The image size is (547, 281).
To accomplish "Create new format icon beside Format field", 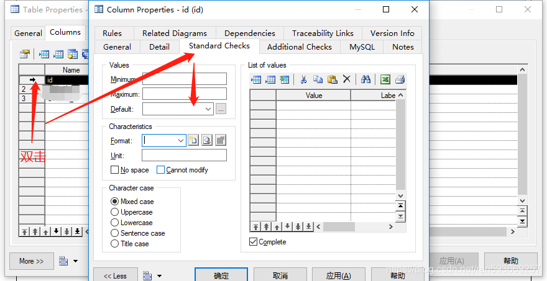I will [x=193, y=140].
